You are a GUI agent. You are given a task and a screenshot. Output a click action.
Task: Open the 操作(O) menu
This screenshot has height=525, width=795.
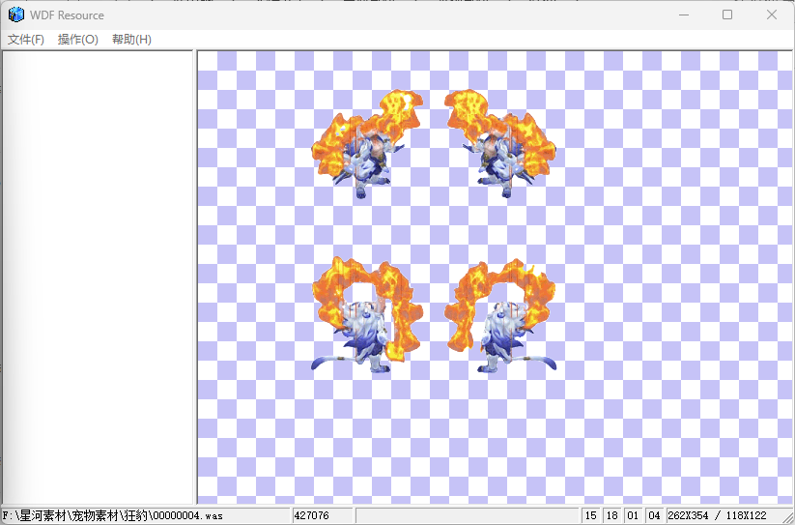pyautogui.click(x=77, y=40)
